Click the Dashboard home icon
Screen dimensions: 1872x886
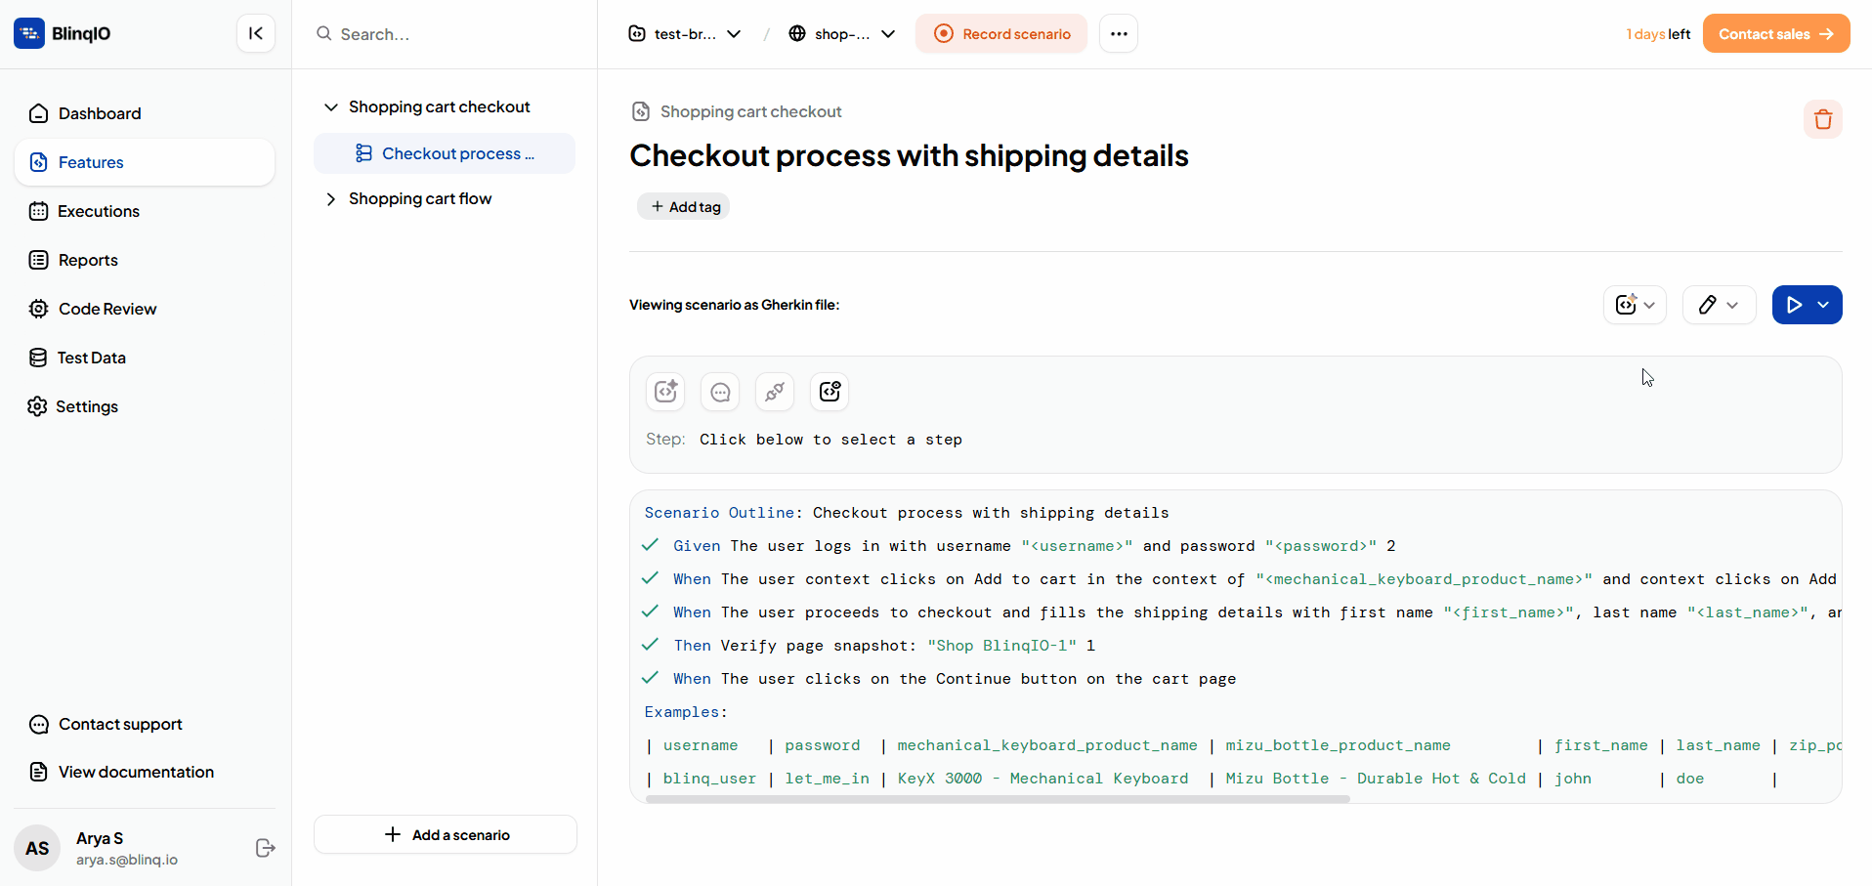[x=38, y=113]
